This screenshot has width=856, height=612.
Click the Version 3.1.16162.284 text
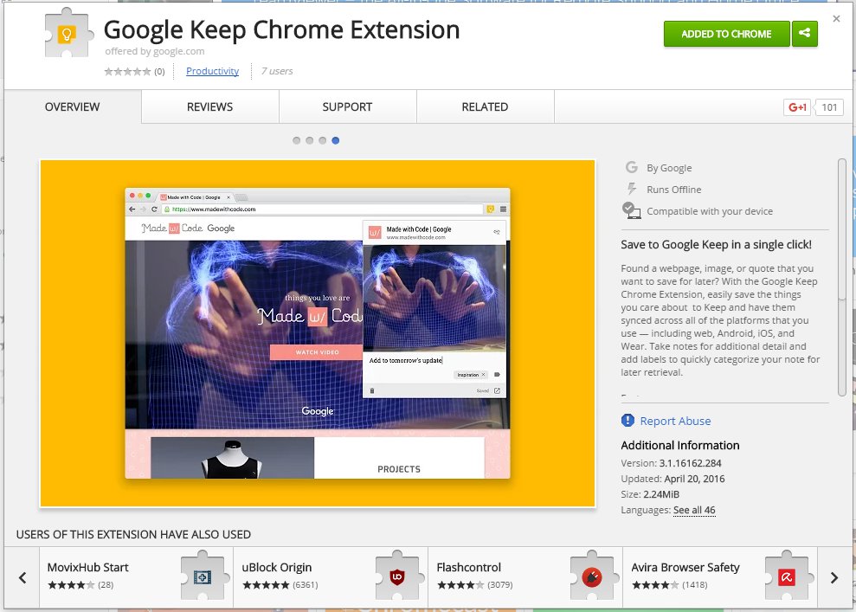tap(671, 463)
